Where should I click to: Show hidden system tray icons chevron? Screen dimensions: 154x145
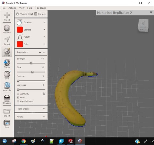point(153,141)
